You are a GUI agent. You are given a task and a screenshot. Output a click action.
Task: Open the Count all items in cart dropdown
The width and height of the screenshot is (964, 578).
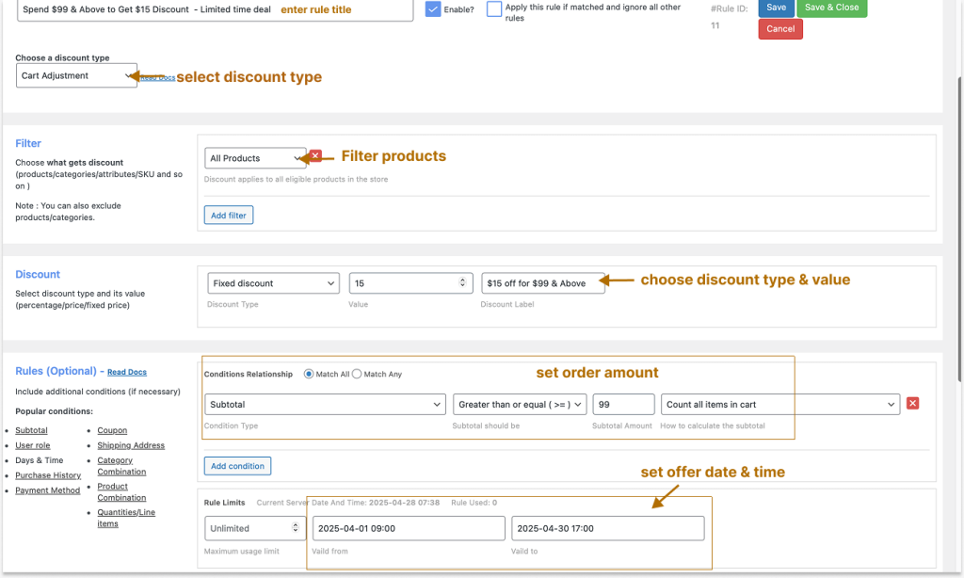pyautogui.click(x=780, y=405)
